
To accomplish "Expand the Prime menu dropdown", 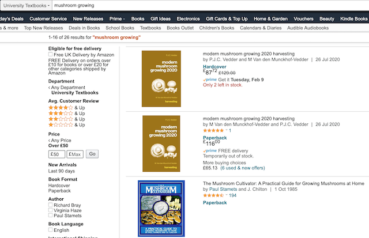I will pyautogui.click(x=117, y=19).
